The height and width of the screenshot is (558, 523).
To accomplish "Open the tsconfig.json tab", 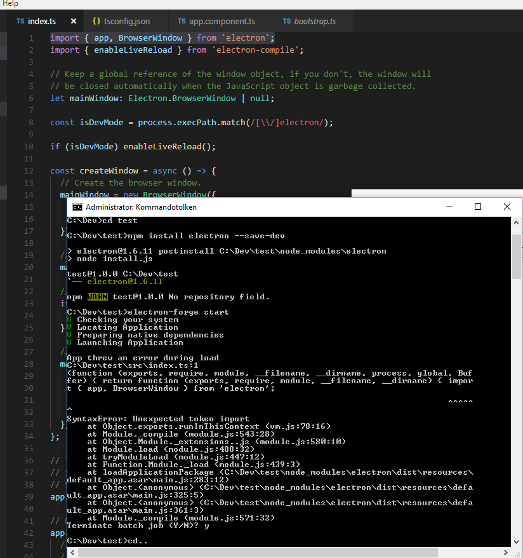I will coord(127,22).
